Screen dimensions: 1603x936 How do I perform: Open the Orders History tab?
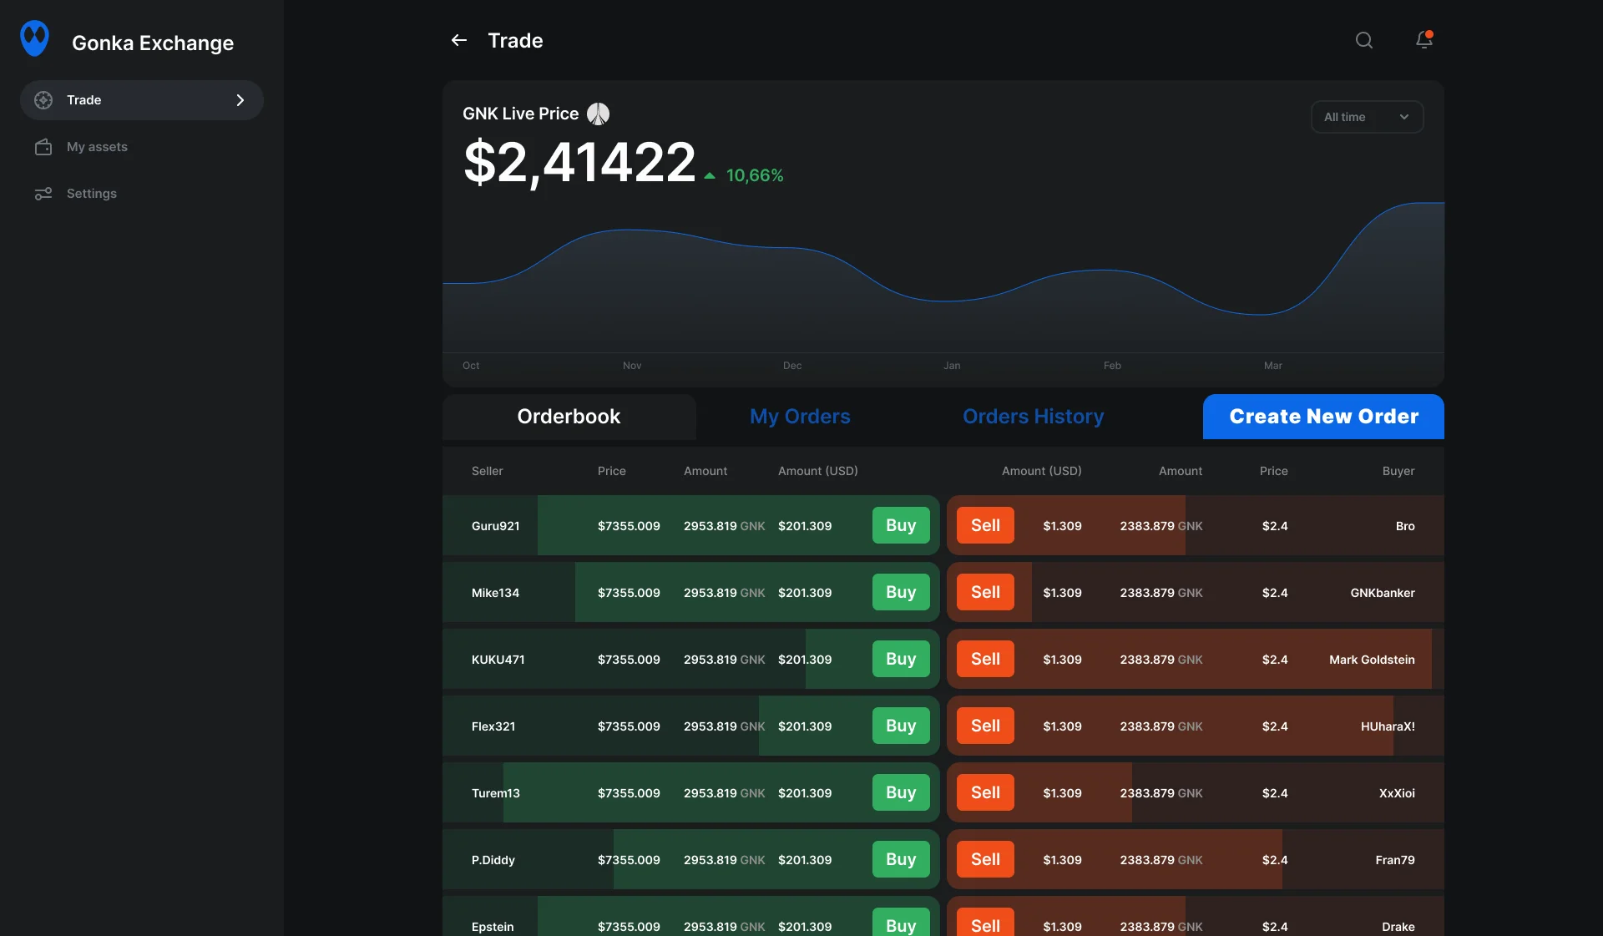[1034, 417]
